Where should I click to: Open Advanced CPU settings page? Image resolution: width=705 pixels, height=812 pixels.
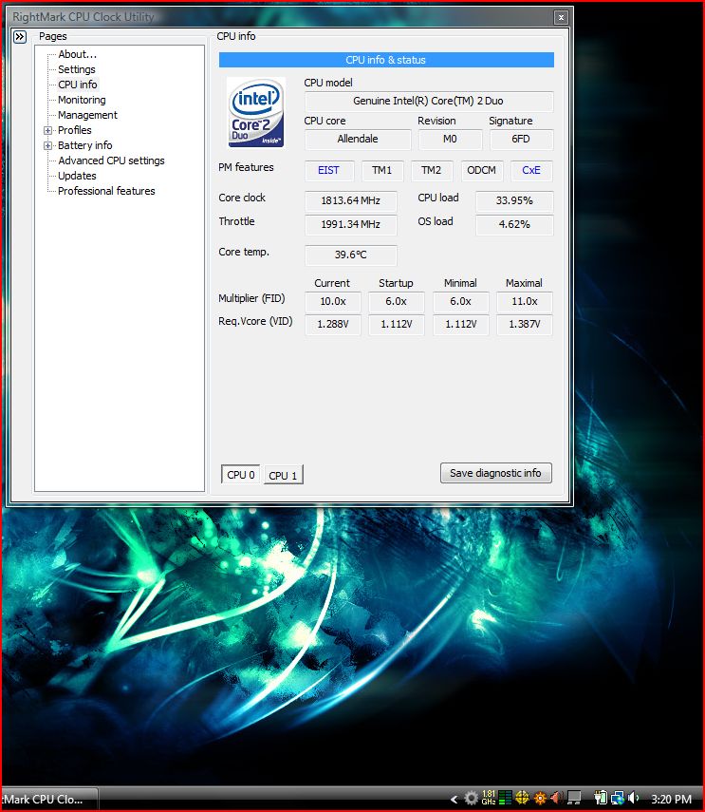(x=111, y=161)
